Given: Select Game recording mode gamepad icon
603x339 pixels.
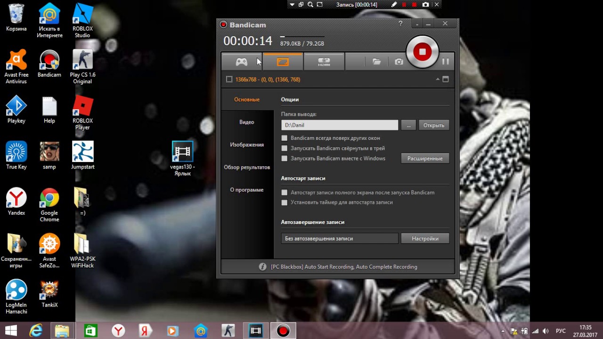Looking at the screenshot, I should coord(242,62).
